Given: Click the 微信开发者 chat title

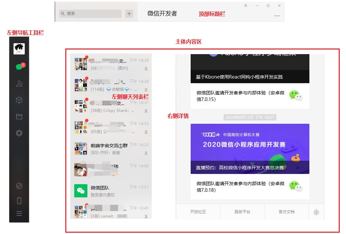Looking at the screenshot, I should (x=162, y=14).
